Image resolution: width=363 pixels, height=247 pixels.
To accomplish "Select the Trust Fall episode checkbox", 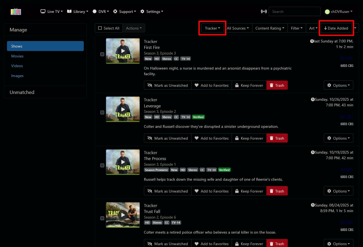I will pyautogui.click(x=102, y=218).
